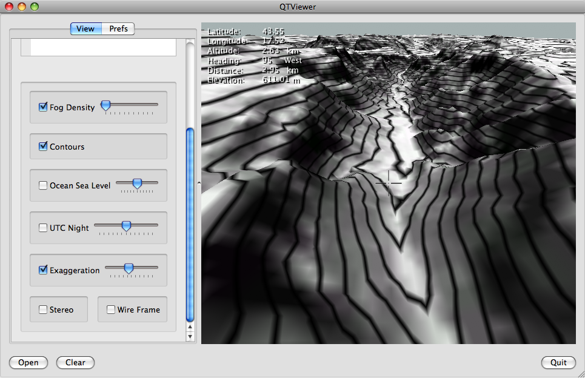Viewport: 585px width, 378px height.
Task: Click the Ocean Sea Level slider handle
Action: (x=137, y=184)
